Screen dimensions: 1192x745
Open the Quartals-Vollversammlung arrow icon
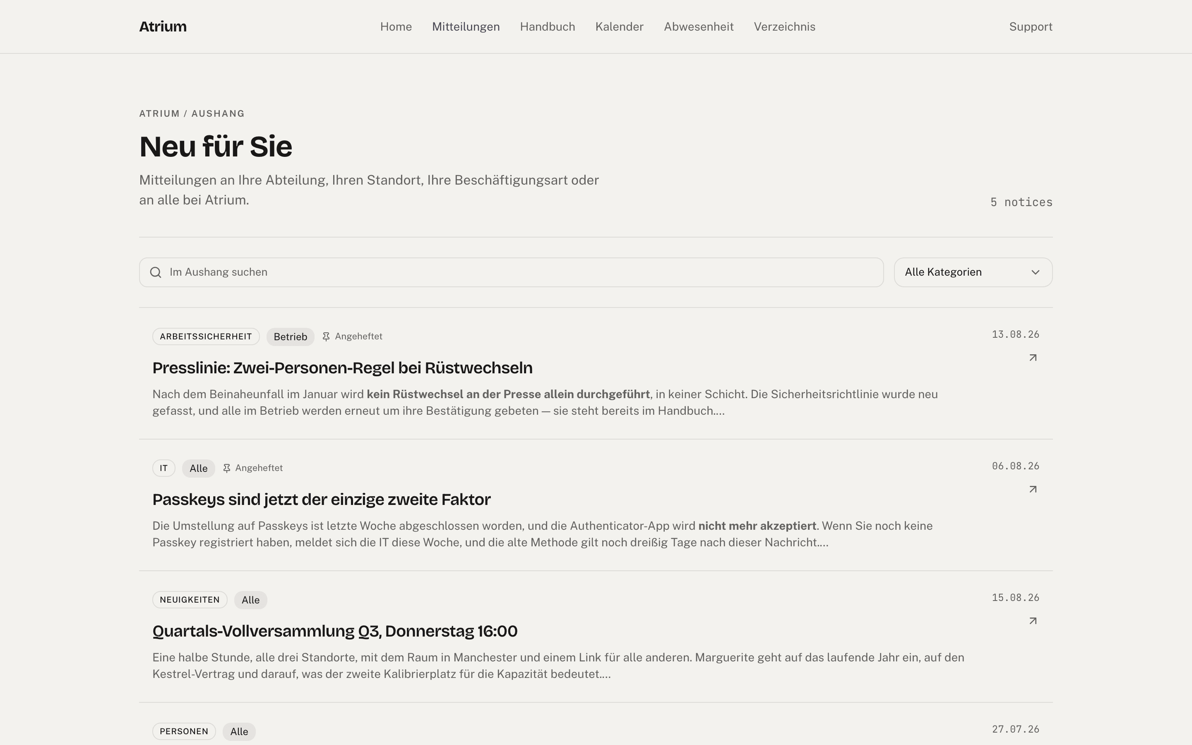[1033, 621]
